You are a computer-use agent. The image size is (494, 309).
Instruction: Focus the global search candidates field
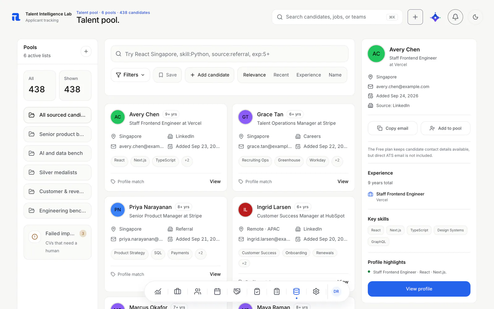coord(337,17)
